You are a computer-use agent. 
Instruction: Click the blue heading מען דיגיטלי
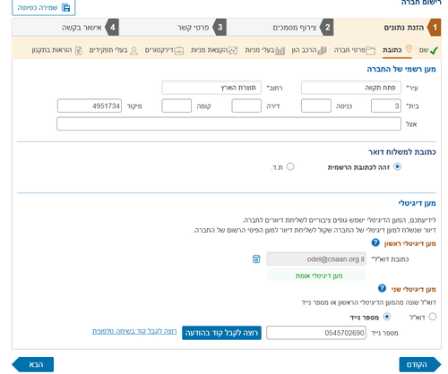click(417, 203)
